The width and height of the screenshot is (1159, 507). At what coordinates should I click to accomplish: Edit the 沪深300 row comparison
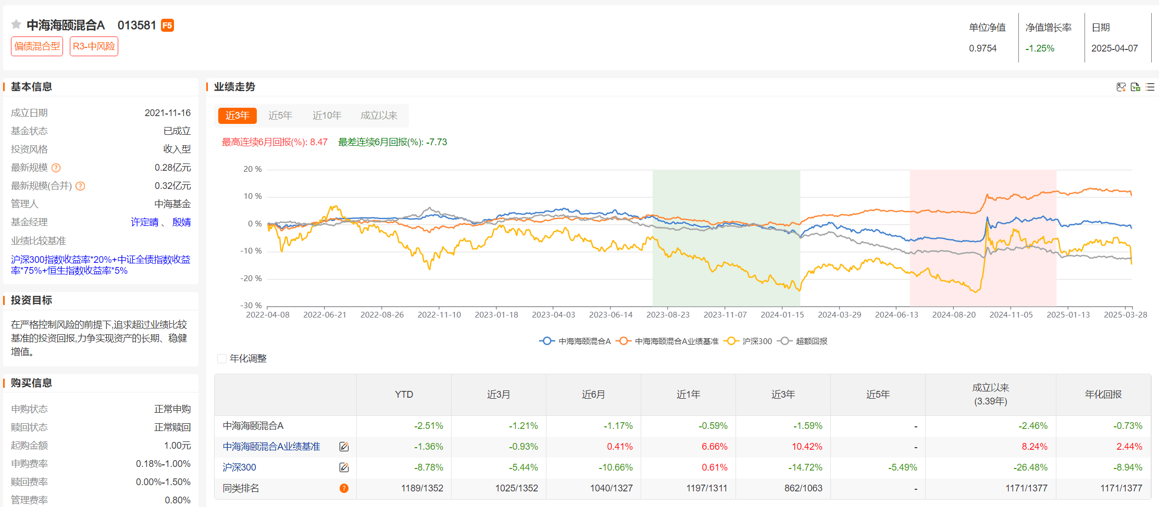click(x=344, y=467)
